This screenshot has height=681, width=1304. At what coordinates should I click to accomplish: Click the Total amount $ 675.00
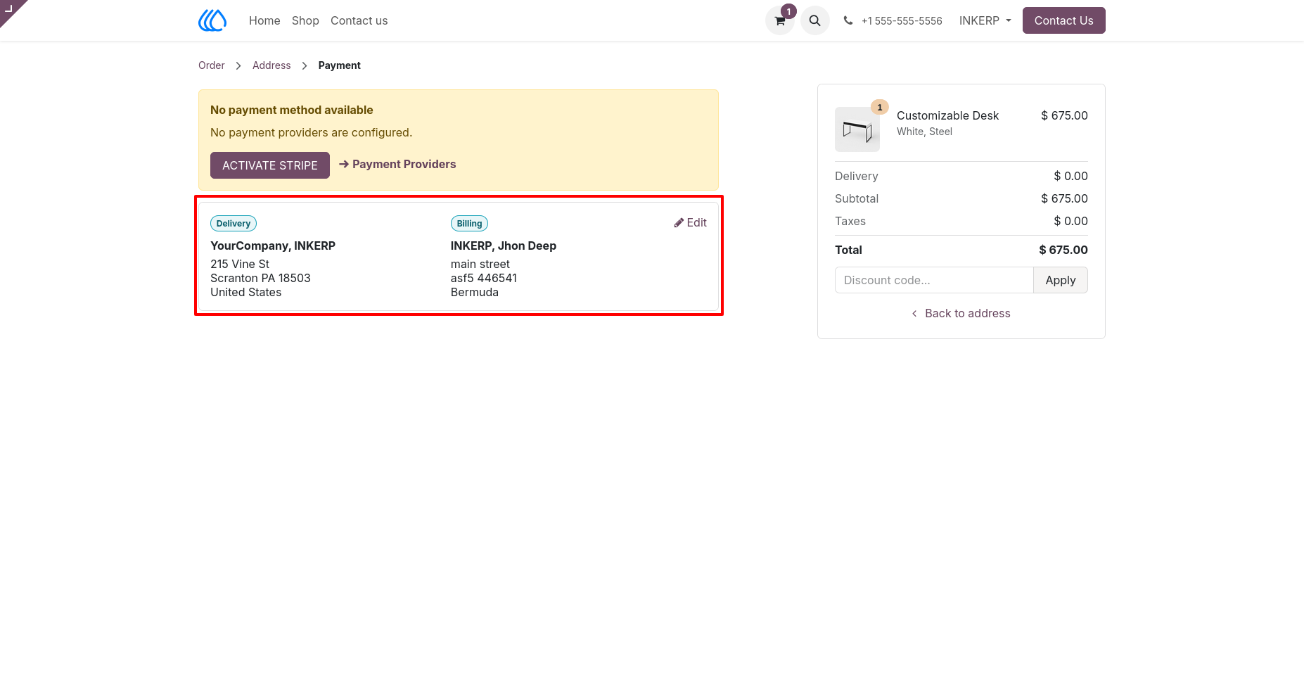[x=1063, y=250]
